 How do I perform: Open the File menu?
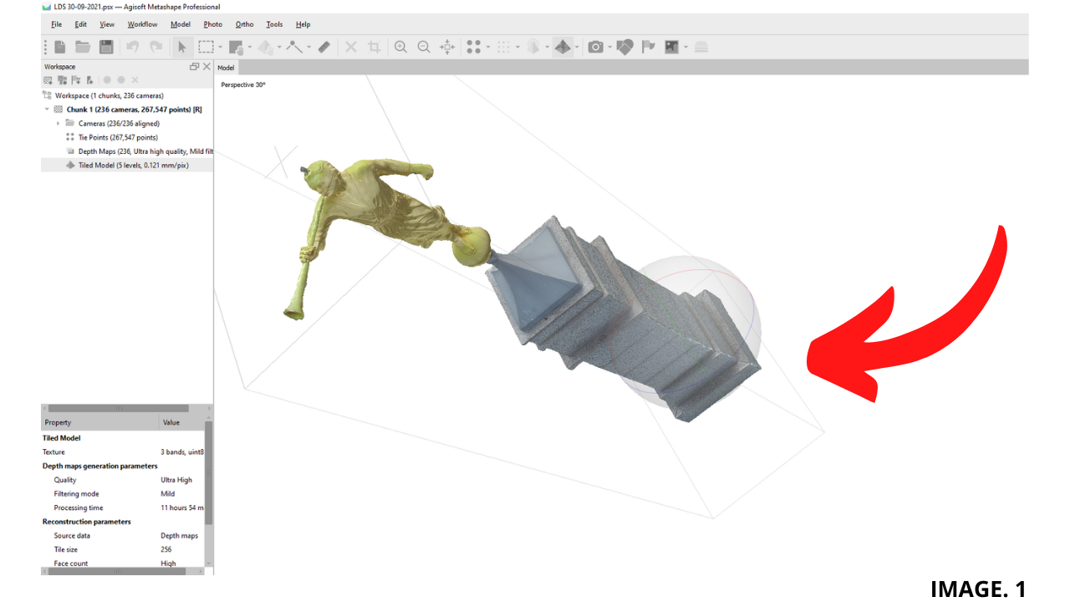[x=57, y=24]
